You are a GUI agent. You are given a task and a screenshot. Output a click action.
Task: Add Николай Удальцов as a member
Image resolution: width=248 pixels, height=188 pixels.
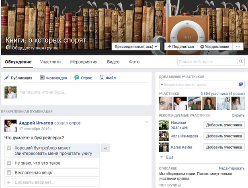[x=224, y=125]
